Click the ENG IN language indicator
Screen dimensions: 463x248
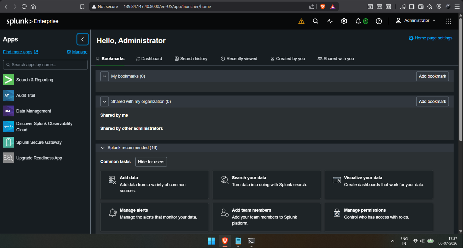pyautogui.click(x=404, y=241)
